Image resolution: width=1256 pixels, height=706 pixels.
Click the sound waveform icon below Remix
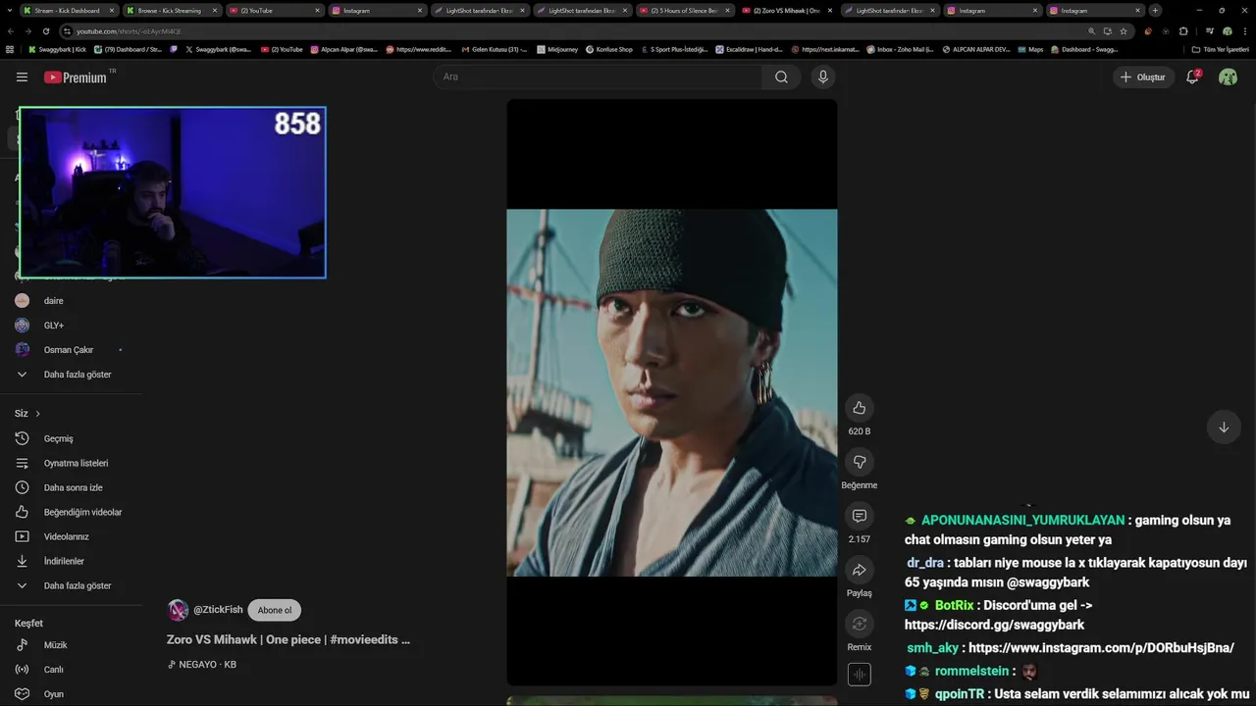click(x=859, y=675)
